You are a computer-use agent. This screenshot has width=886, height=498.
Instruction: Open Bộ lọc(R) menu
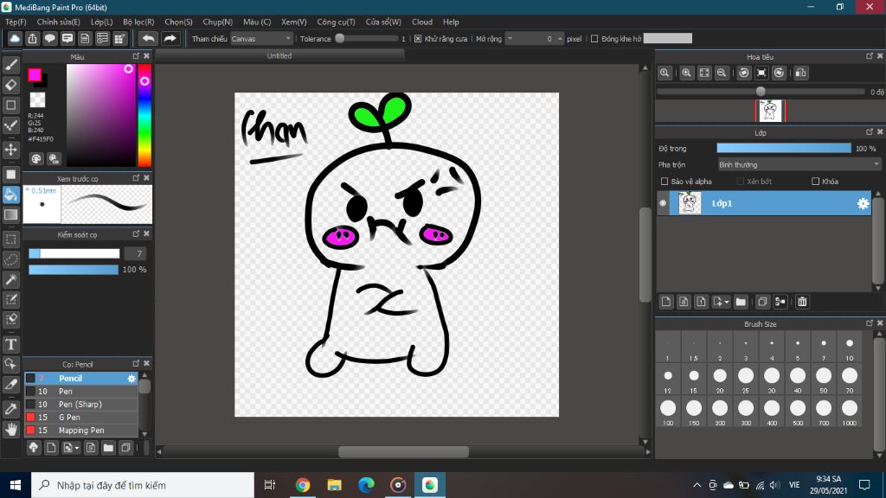click(x=138, y=22)
